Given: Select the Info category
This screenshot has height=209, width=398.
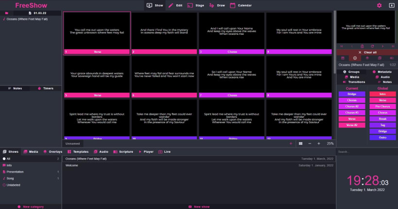Looking at the screenshot, I should 31,165.
